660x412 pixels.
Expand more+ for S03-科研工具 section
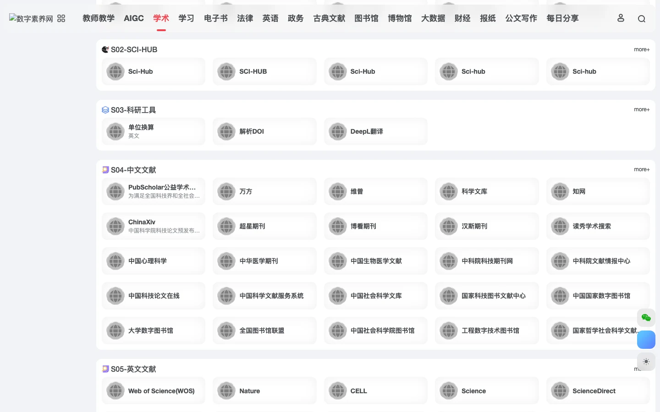point(642,109)
